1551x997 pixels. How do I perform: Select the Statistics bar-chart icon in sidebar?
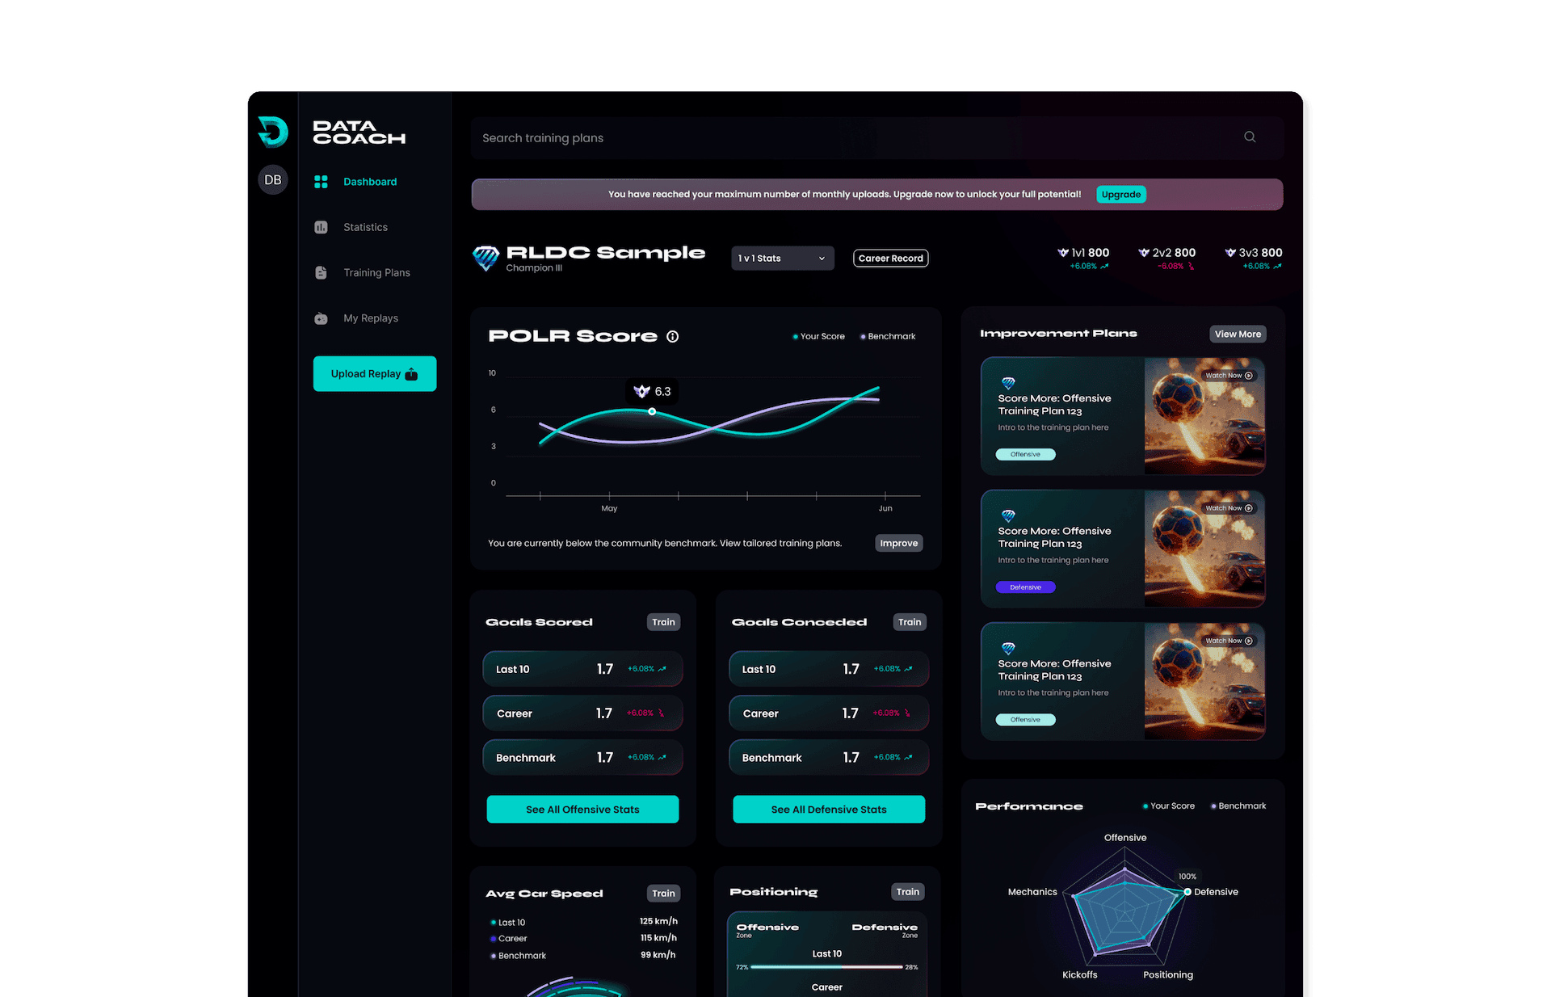click(x=322, y=227)
